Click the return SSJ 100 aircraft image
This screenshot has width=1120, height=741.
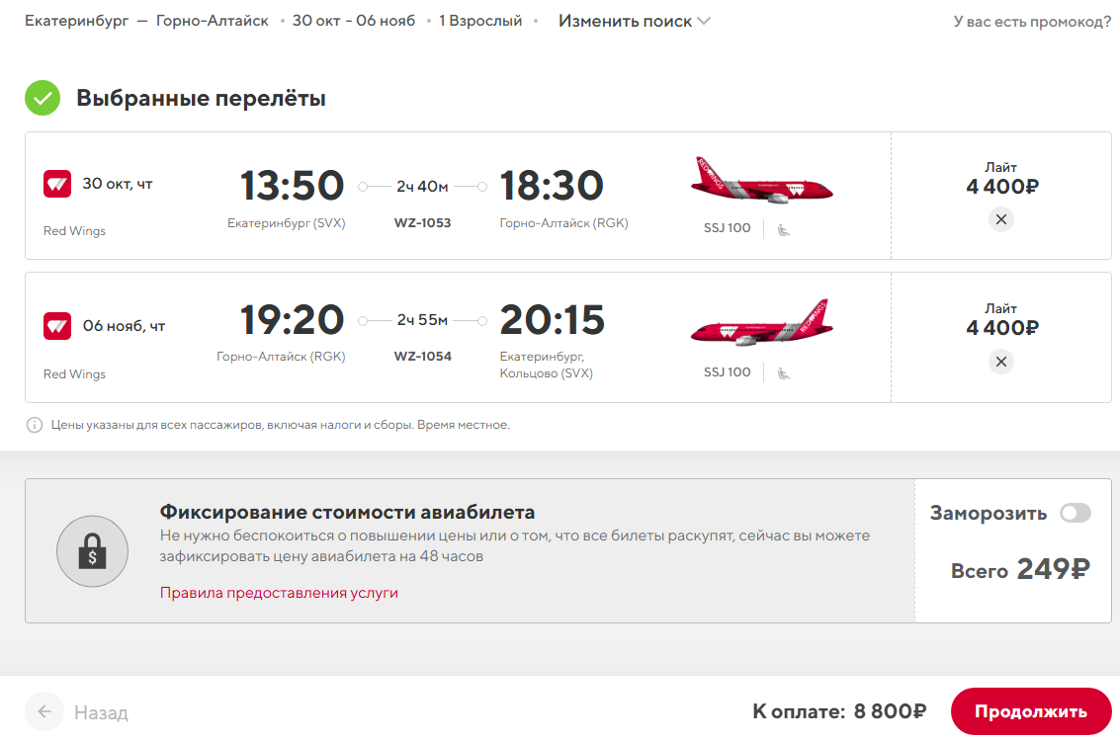tap(761, 323)
